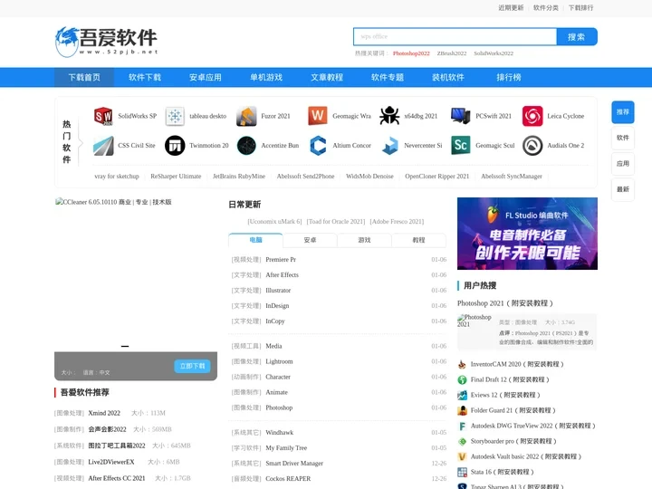The width and height of the screenshot is (652, 489).
Task: Open 文章教程 navigation item
Action: pyautogui.click(x=327, y=77)
